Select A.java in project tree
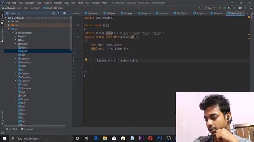254x142 pixels. point(24,47)
